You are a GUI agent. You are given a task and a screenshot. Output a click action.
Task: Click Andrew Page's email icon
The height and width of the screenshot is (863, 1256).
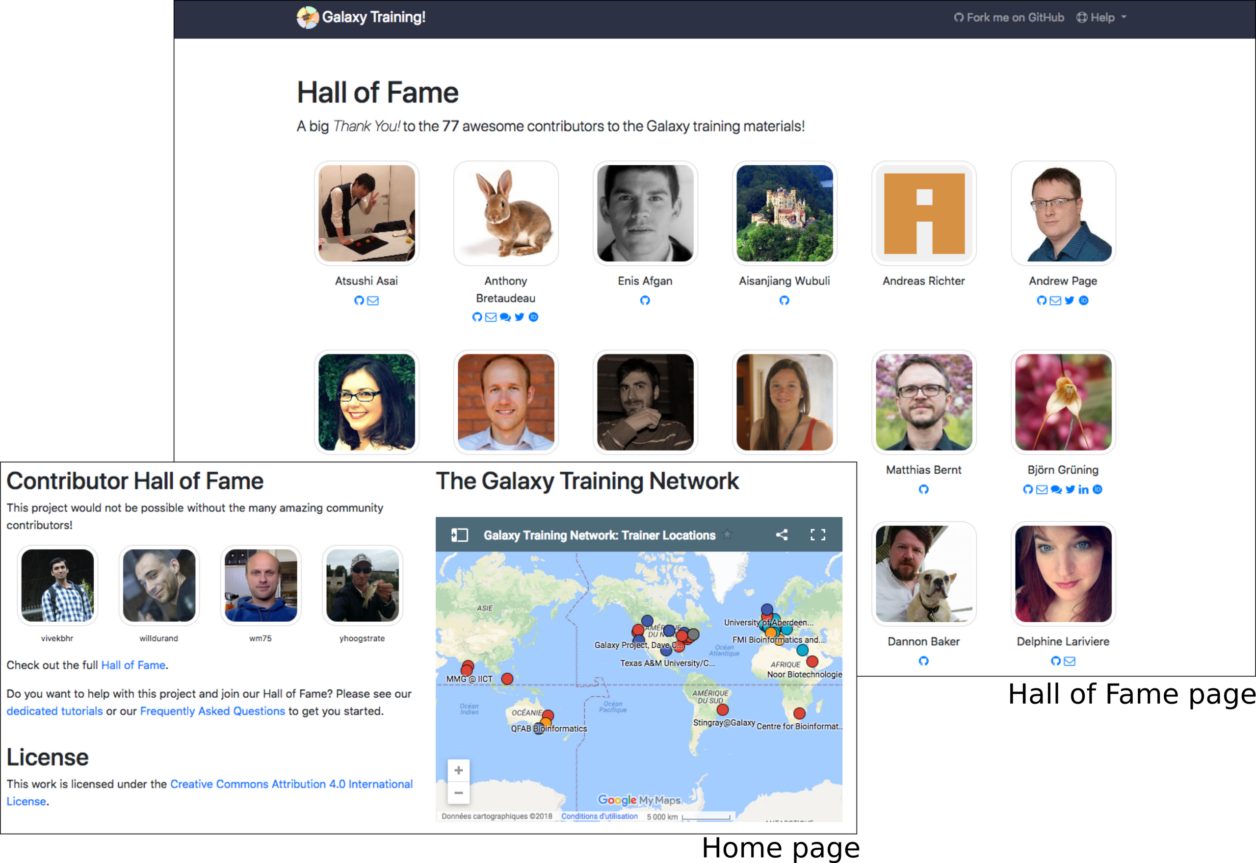[1055, 300]
